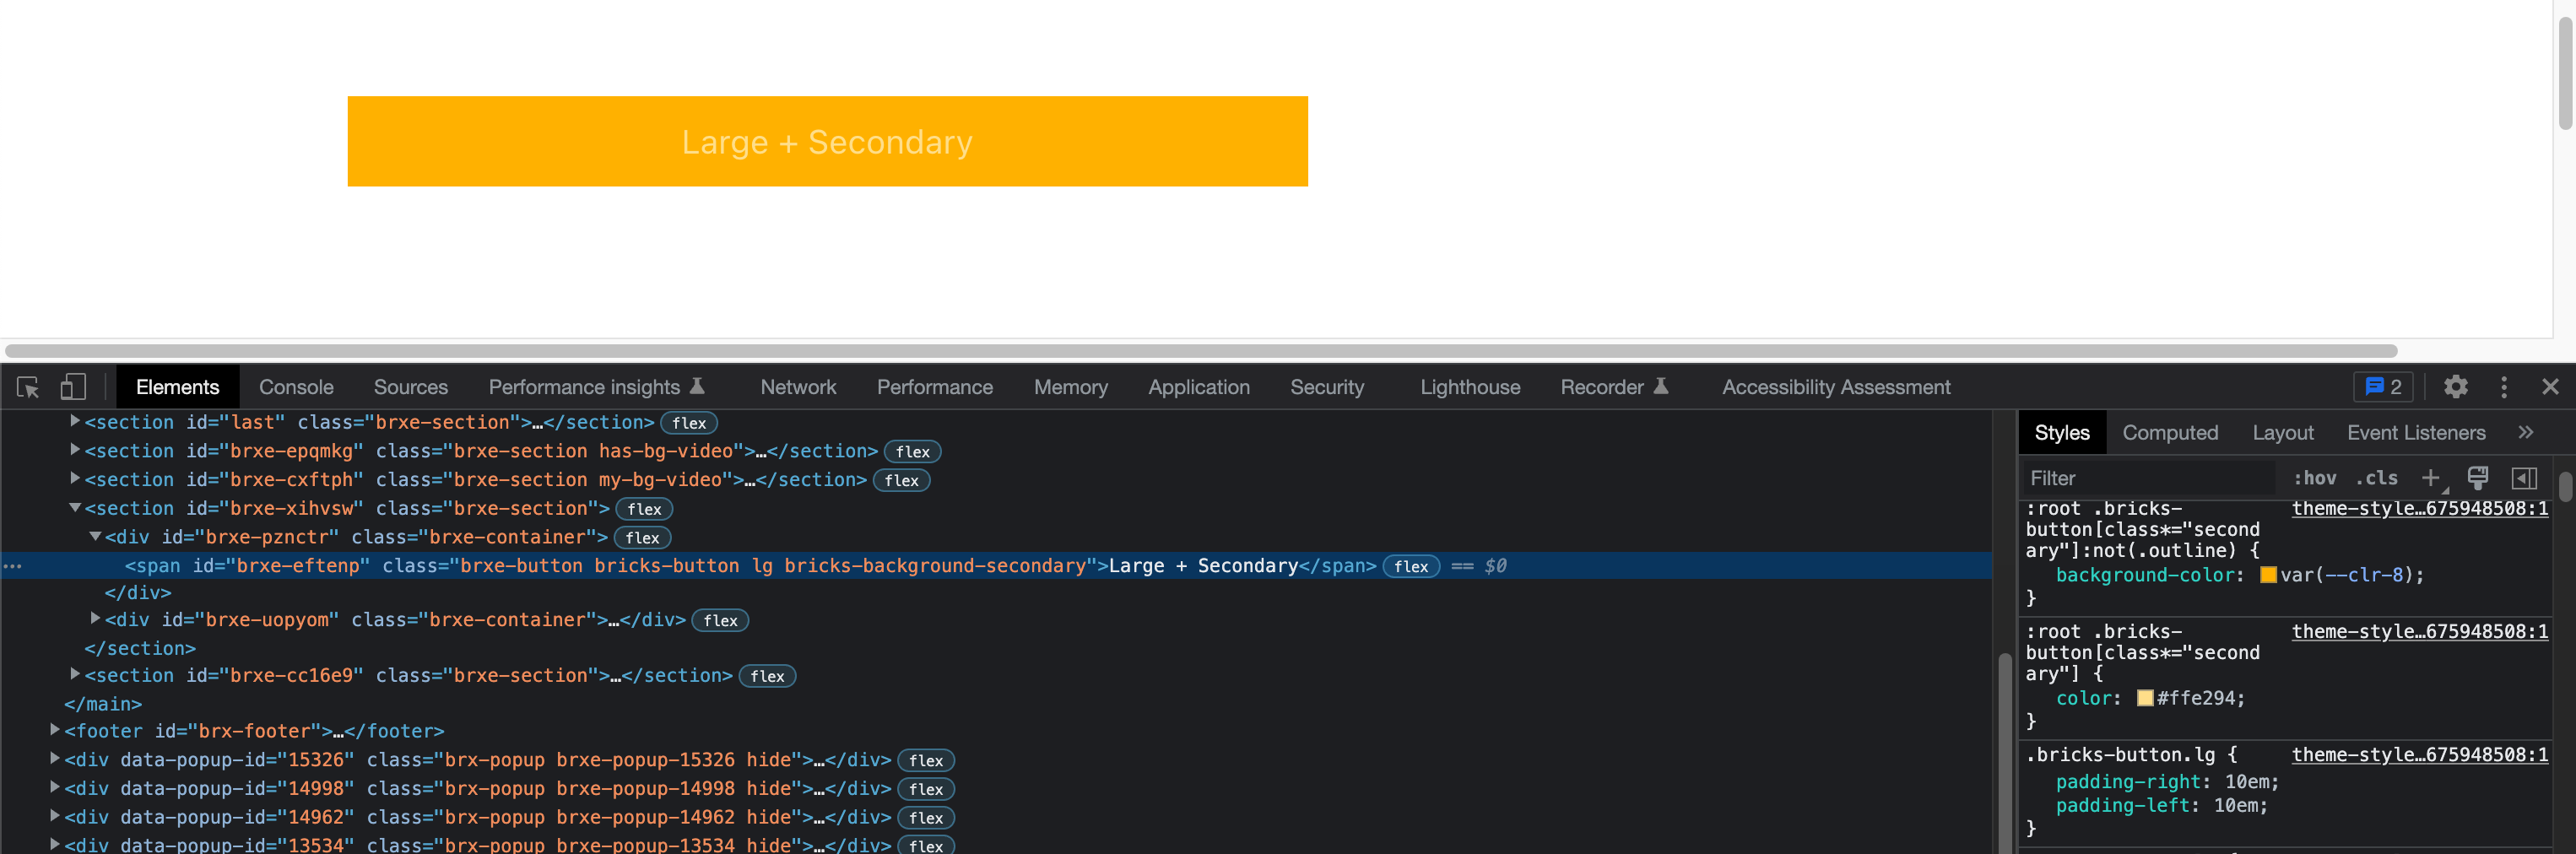Expand the brx-footer element

click(x=55, y=730)
